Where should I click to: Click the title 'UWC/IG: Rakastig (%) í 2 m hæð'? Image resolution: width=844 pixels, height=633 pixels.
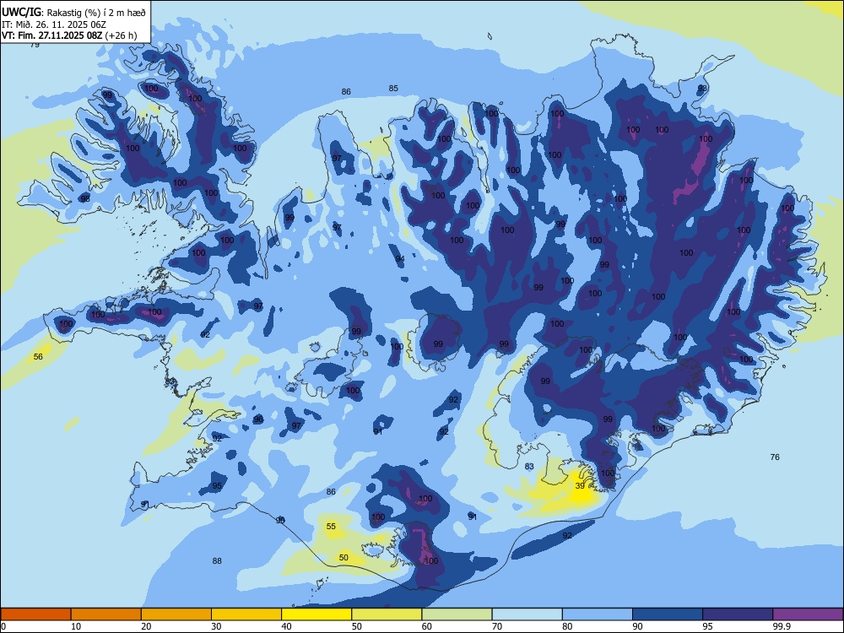tap(73, 11)
